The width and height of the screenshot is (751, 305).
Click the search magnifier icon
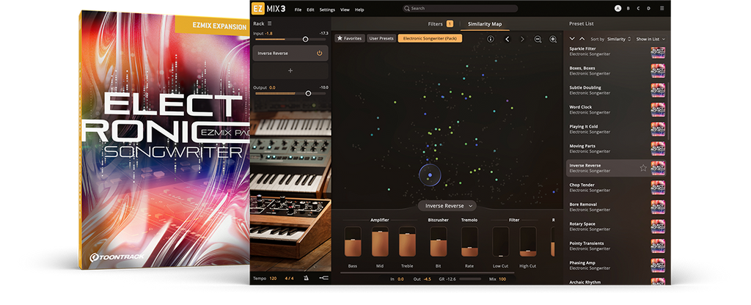click(x=406, y=9)
